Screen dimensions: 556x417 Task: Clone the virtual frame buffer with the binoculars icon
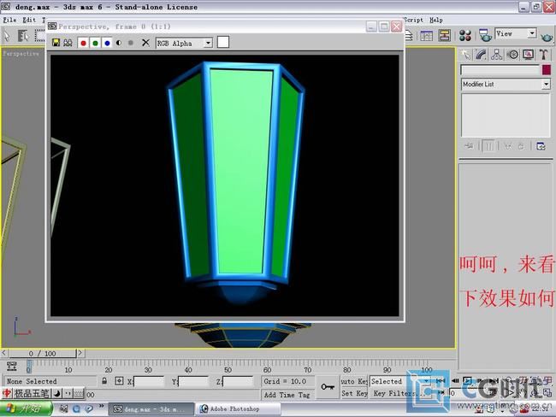pyautogui.click(x=68, y=43)
